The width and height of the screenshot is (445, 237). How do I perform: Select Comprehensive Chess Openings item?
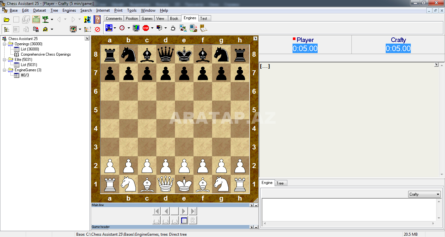click(46, 54)
